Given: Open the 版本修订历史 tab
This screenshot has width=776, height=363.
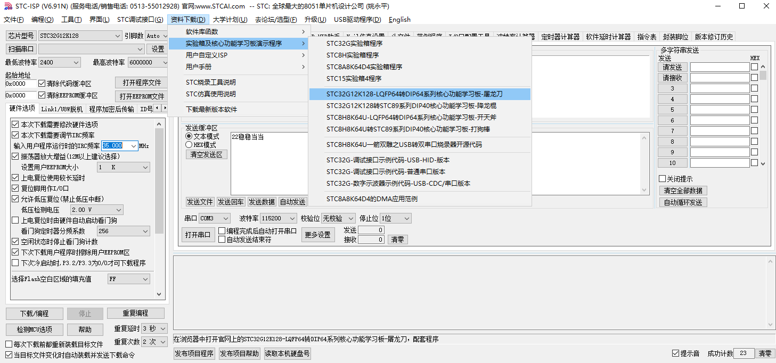Looking at the screenshot, I should pyautogui.click(x=714, y=37).
